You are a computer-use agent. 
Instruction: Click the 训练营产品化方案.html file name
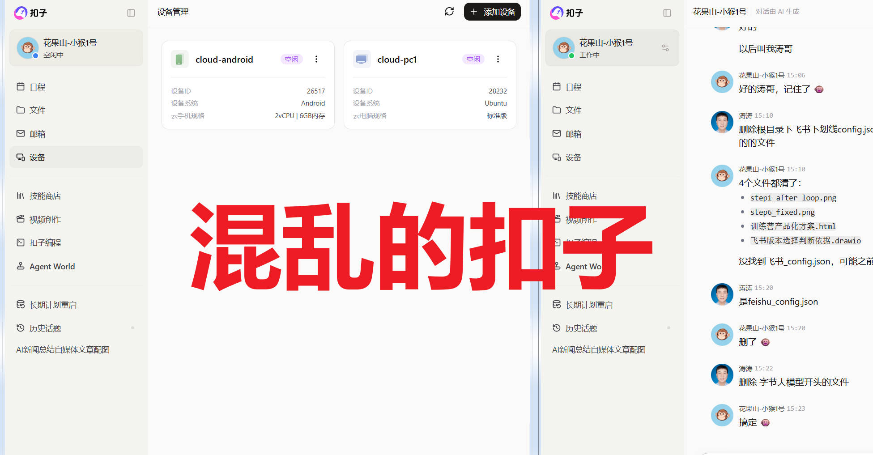pyautogui.click(x=793, y=226)
